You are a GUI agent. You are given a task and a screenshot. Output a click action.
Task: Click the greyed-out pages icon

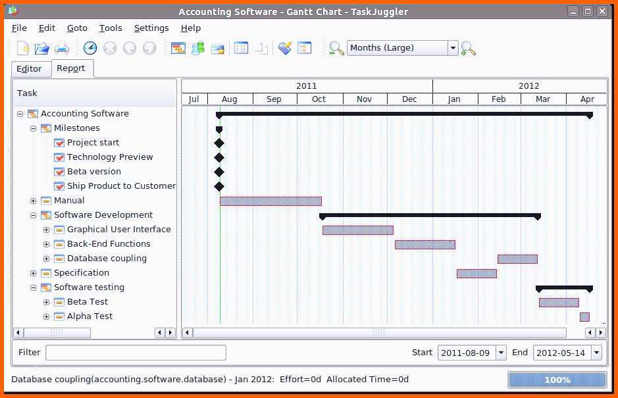[x=261, y=49]
